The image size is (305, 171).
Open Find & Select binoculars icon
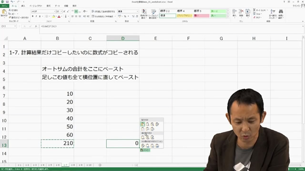coord(281,11)
